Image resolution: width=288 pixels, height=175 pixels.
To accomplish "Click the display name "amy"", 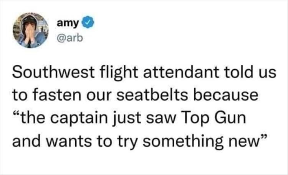I will pyautogui.click(x=68, y=23).
